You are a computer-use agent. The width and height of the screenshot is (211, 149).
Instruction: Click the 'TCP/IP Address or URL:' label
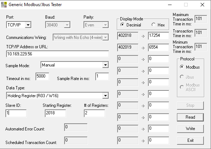click(x=27, y=47)
